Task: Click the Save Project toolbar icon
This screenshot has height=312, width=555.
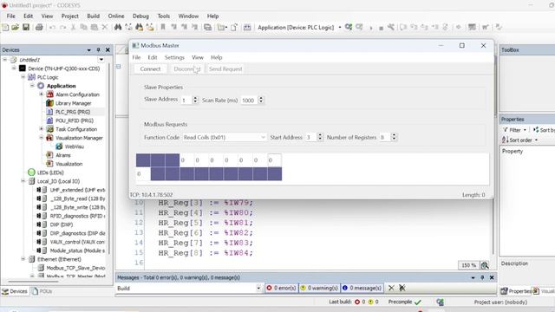Action: [26, 27]
